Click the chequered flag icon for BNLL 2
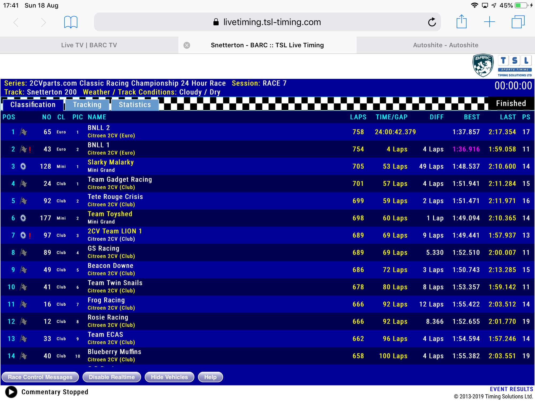535x401 pixels. (24, 132)
